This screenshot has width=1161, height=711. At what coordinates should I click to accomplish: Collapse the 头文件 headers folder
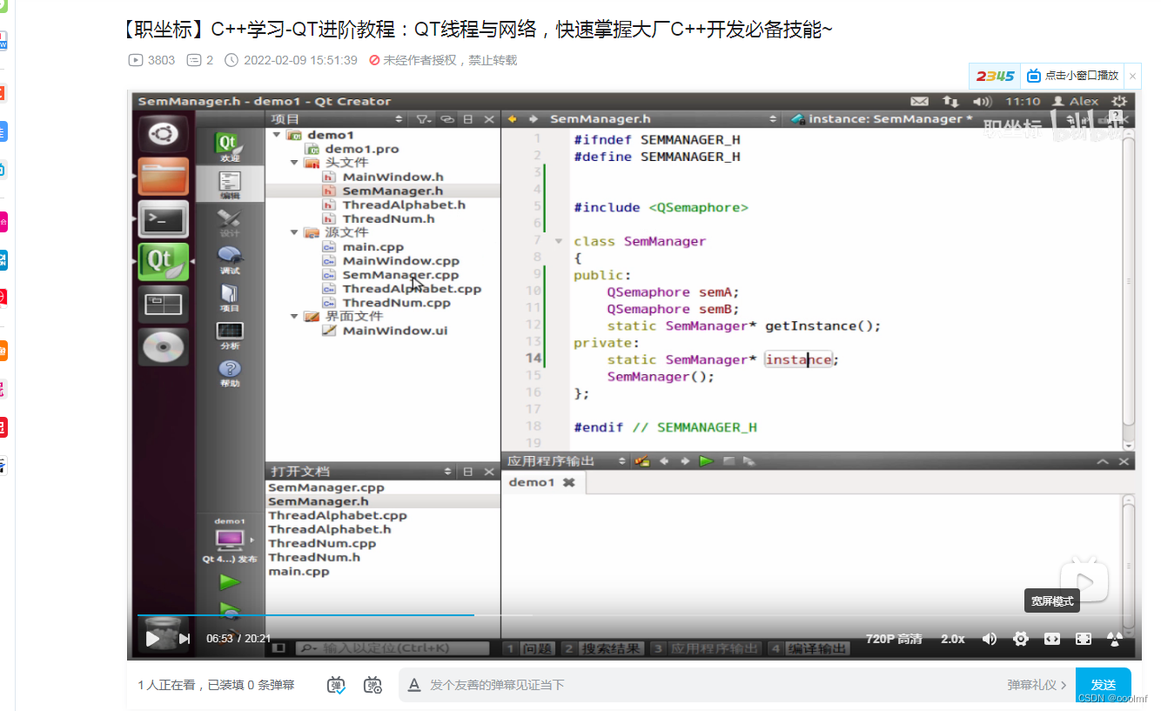(294, 163)
